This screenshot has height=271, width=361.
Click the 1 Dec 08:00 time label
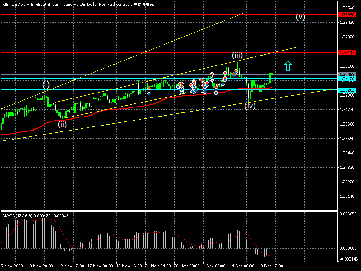pyautogui.click(x=214, y=266)
